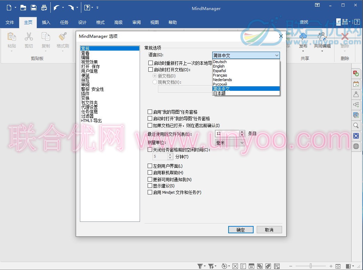Viewport: 363px width, 270px height.
Task: Click the Print icon in quick access toolbar
Action: (44, 8)
